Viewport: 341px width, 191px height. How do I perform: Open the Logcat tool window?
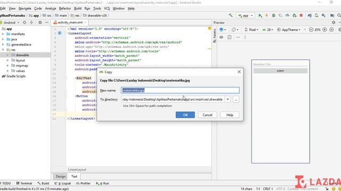click(x=63, y=183)
